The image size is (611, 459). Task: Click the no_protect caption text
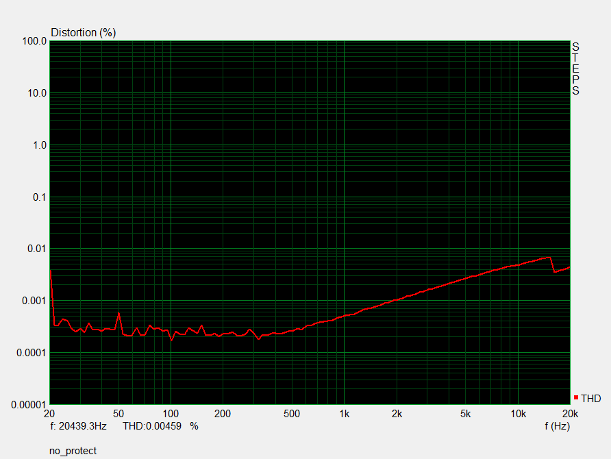73,451
